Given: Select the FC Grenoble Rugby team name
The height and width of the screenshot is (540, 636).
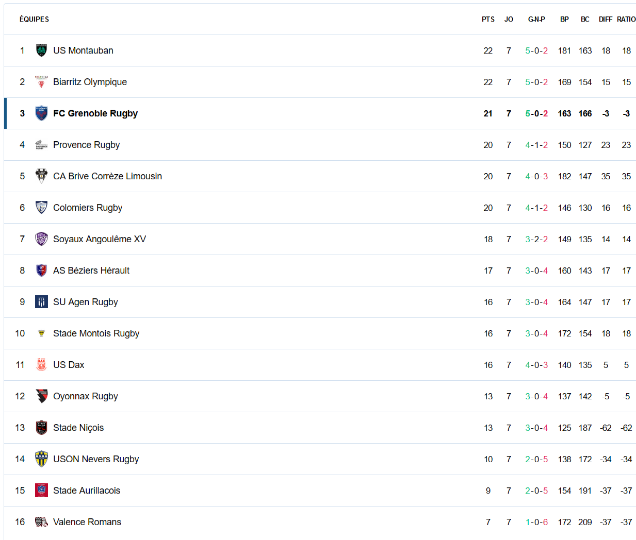Looking at the screenshot, I should point(95,113).
